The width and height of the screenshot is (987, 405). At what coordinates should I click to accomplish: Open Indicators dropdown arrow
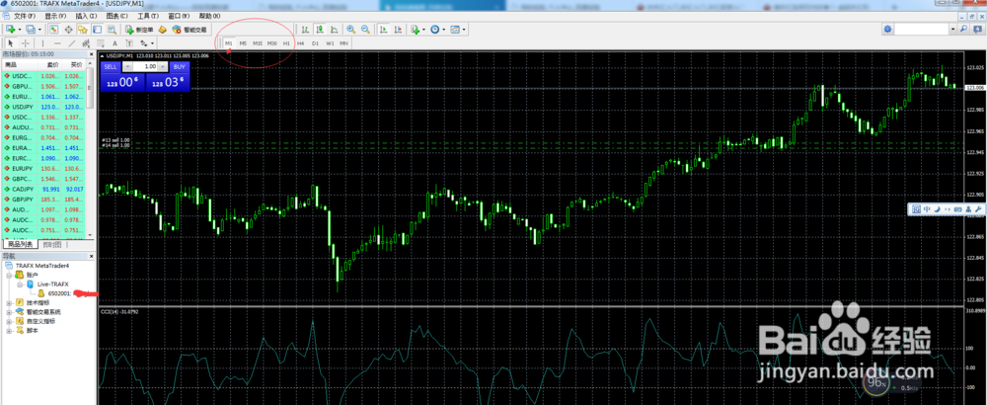tap(423, 29)
